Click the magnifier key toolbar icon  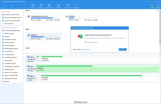[x=76, y=6]
